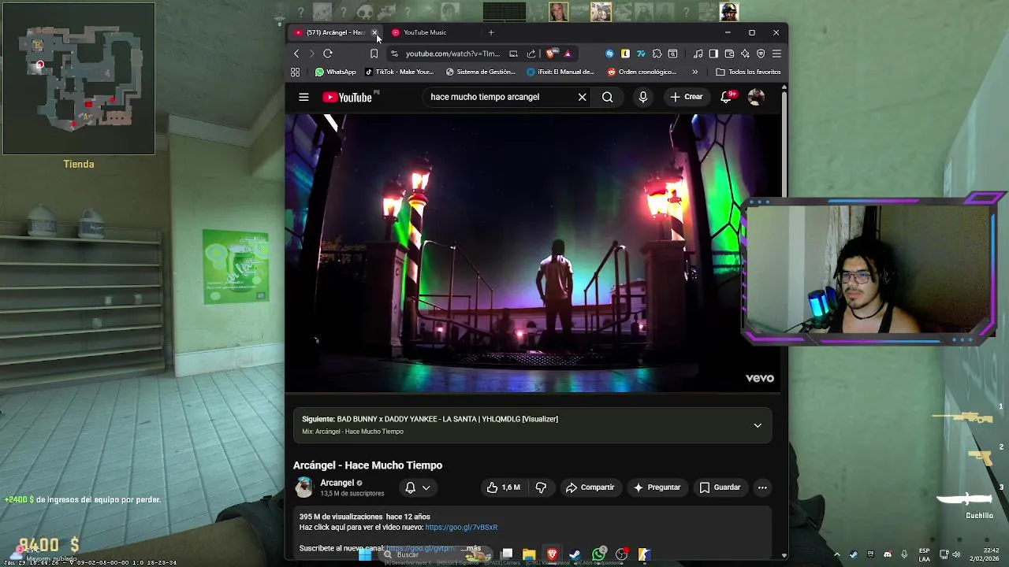Open more actions three-dot menu
The width and height of the screenshot is (1009, 567).
click(x=762, y=487)
